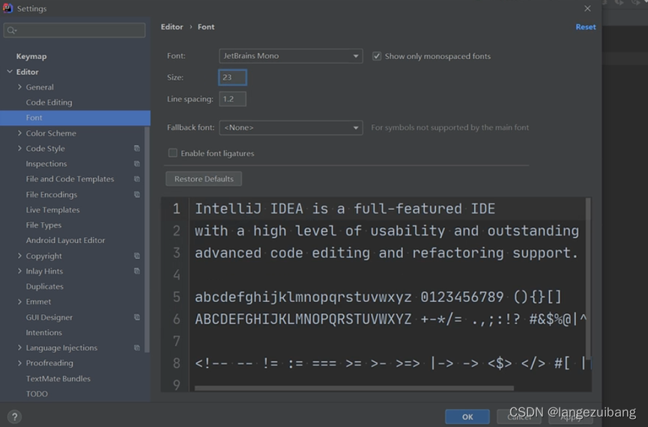Open the Intentions settings page

pyautogui.click(x=43, y=333)
